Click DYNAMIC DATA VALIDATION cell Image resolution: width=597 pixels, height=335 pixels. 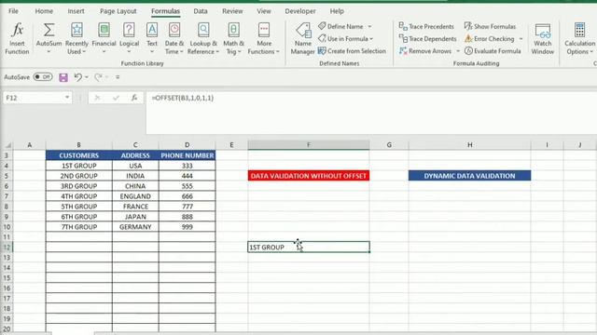point(469,176)
